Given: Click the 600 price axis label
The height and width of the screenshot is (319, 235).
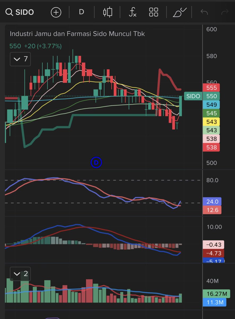Looking at the screenshot, I should pos(211,29).
